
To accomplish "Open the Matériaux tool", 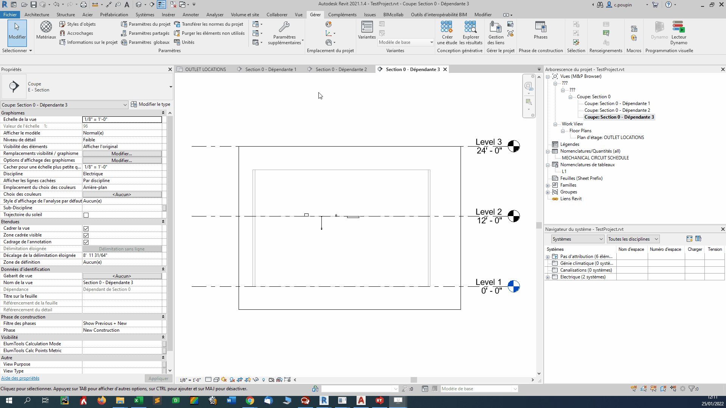I will click(46, 30).
